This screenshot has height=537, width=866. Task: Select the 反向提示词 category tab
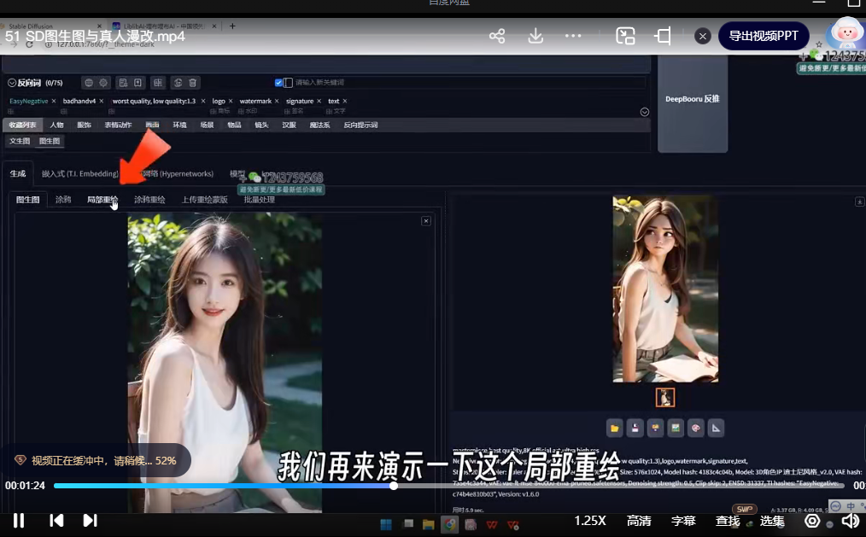click(360, 125)
